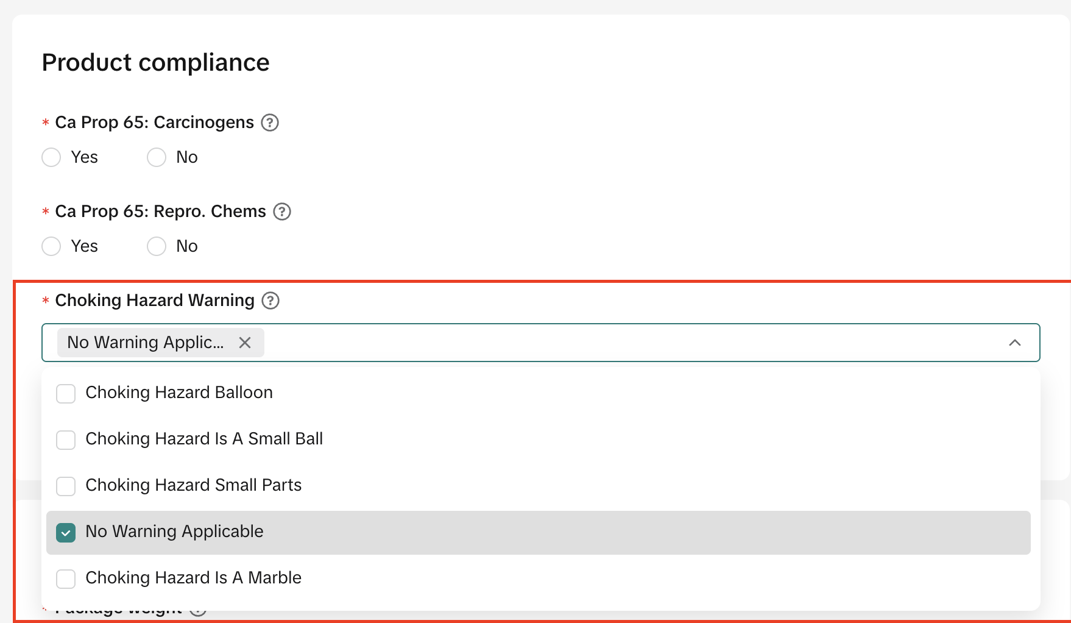
Task: Remove the No Warning Applic... tag
Action: click(245, 343)
